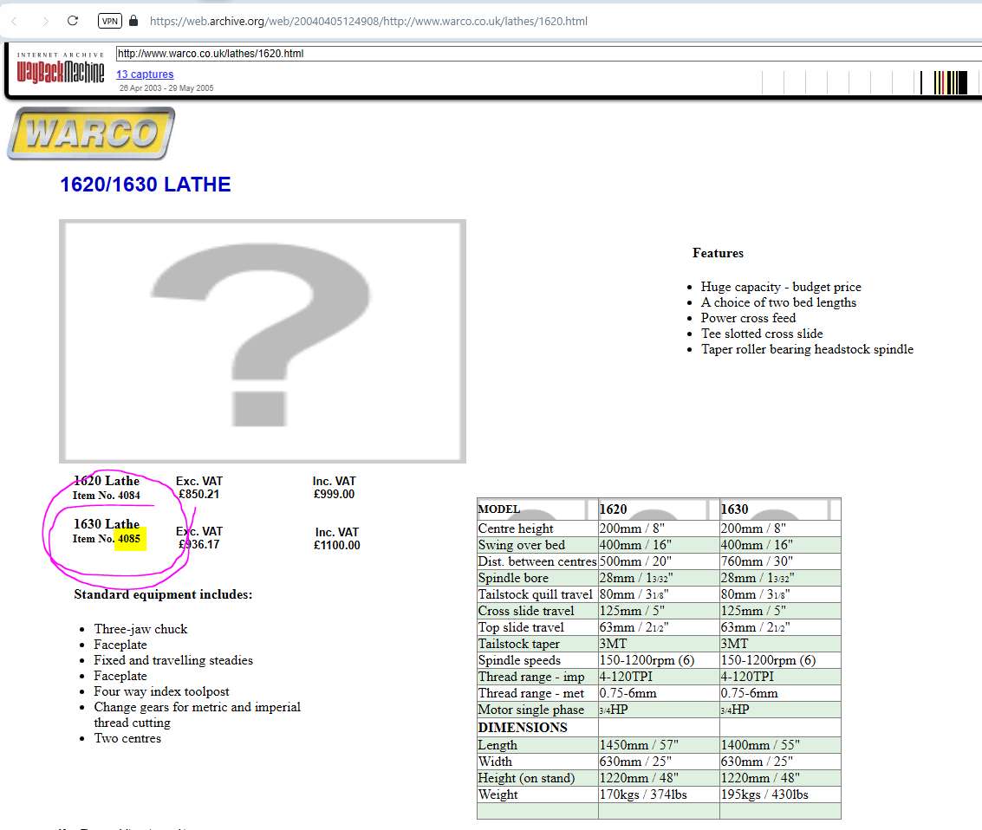This screenshot has width=982, height=830.
Task: Click the 1620/1630 LATHE heading
Action: click(146, 184)
